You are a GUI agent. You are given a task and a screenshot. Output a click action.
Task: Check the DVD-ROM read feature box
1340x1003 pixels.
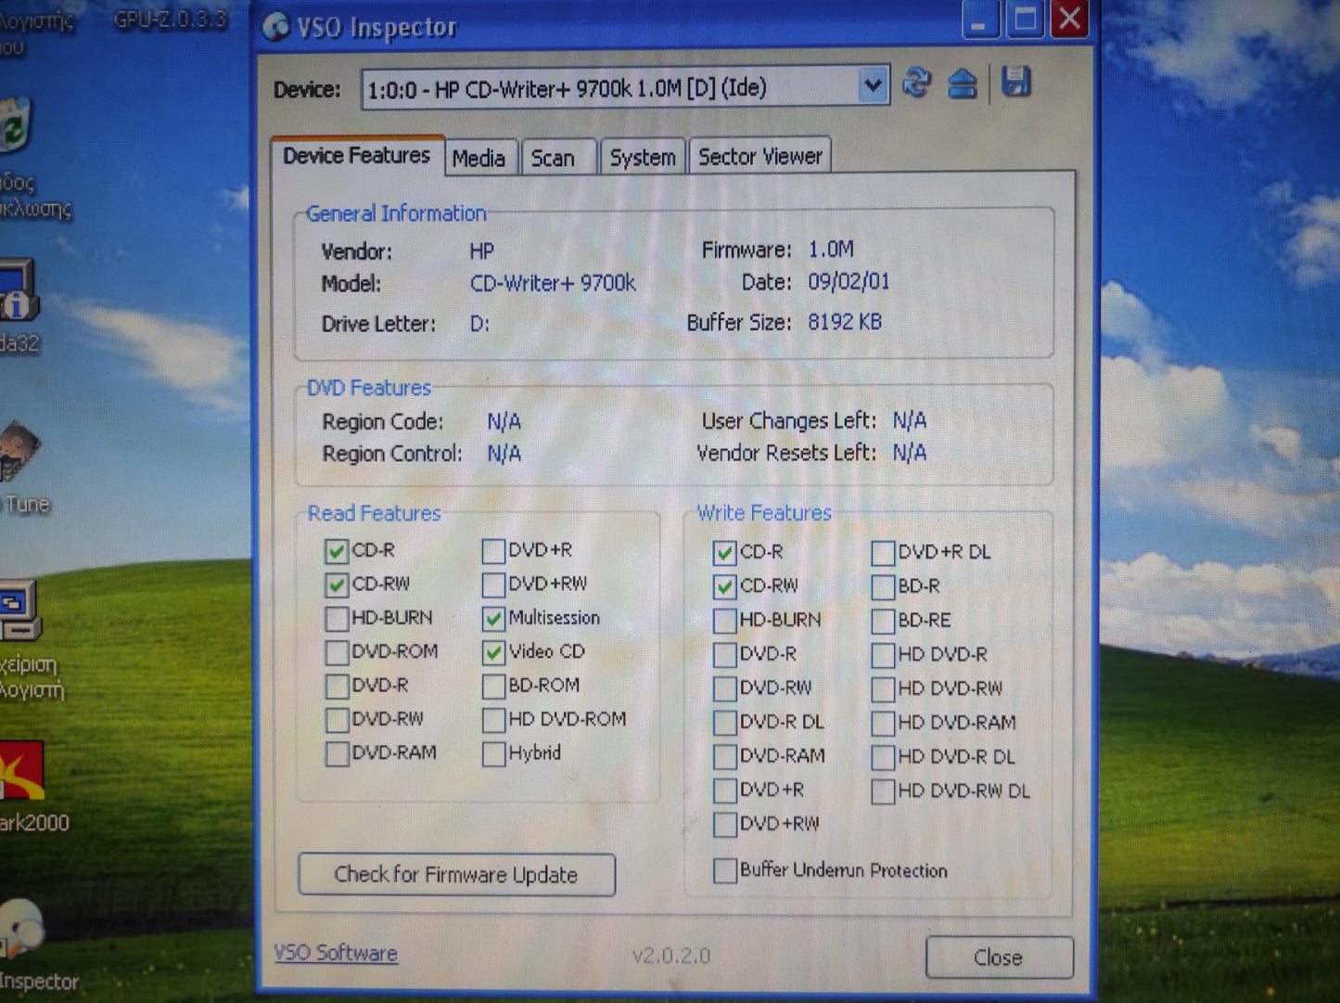pyautogui.click(x=337, y=652)
